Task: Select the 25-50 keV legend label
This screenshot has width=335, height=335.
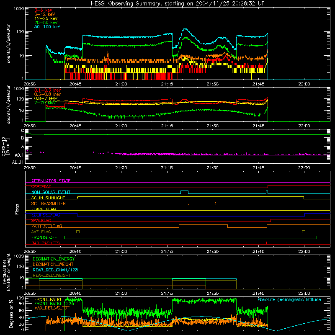Action: (46, 23)
